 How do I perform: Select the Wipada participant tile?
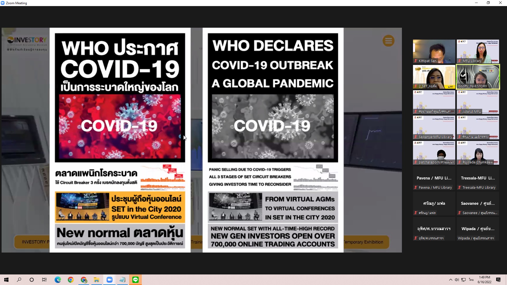click(478, 229)
